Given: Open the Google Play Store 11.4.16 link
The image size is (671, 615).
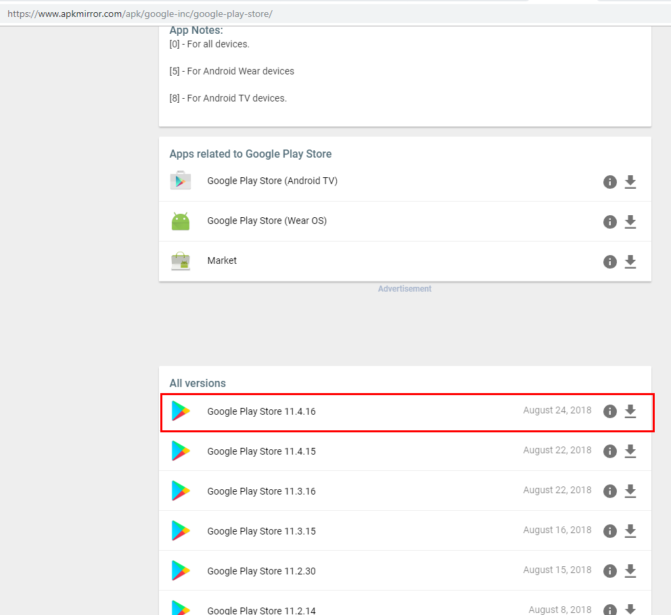Looking at the screenshot, I should (261, 411).
